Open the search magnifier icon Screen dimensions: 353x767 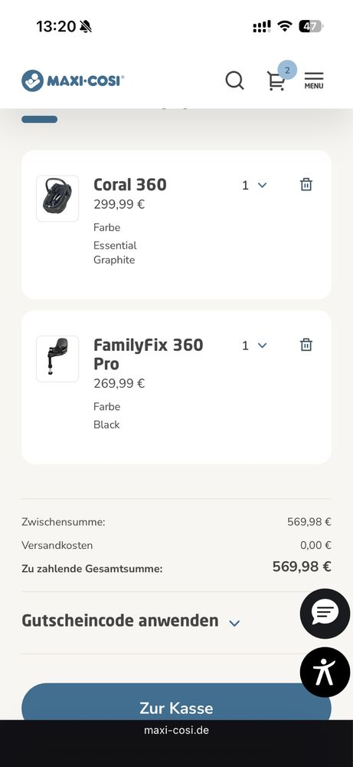coord(234,80)
